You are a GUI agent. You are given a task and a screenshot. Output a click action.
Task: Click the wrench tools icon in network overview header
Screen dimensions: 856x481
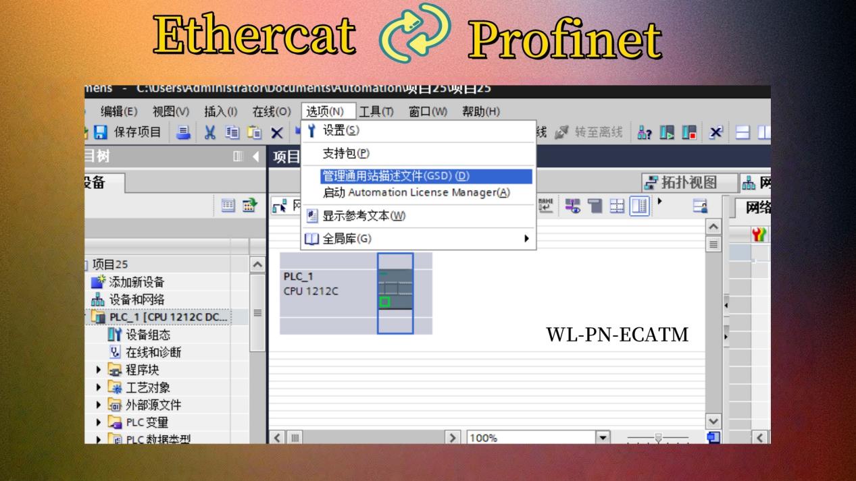(x=760, y=234)
